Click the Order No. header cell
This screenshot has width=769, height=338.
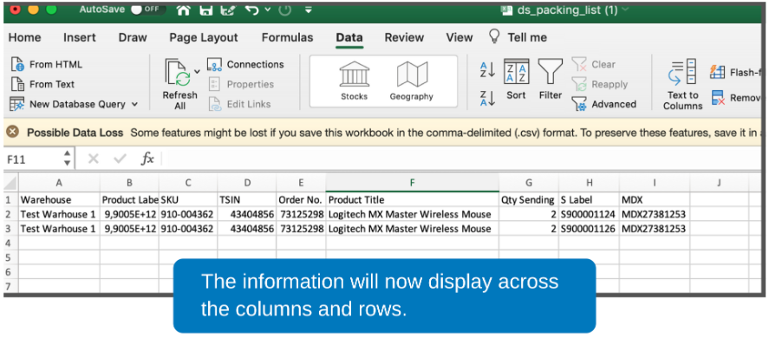[301, 200]
